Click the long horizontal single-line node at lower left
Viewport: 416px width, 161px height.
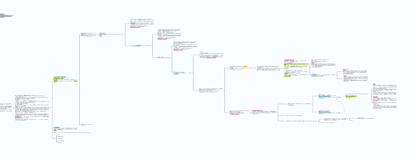(x=73, y=133)
